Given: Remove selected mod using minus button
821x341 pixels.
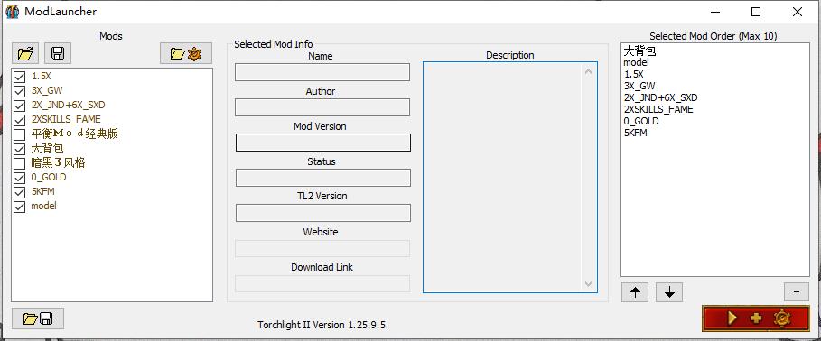Looking at the screenshot, I should tap(797, 292).
